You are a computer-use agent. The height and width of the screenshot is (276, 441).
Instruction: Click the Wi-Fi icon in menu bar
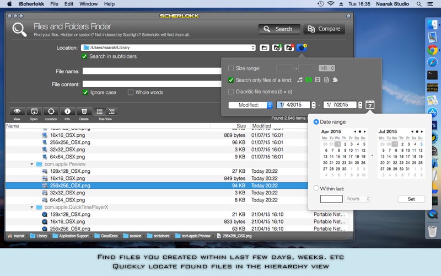coord(331,4)
